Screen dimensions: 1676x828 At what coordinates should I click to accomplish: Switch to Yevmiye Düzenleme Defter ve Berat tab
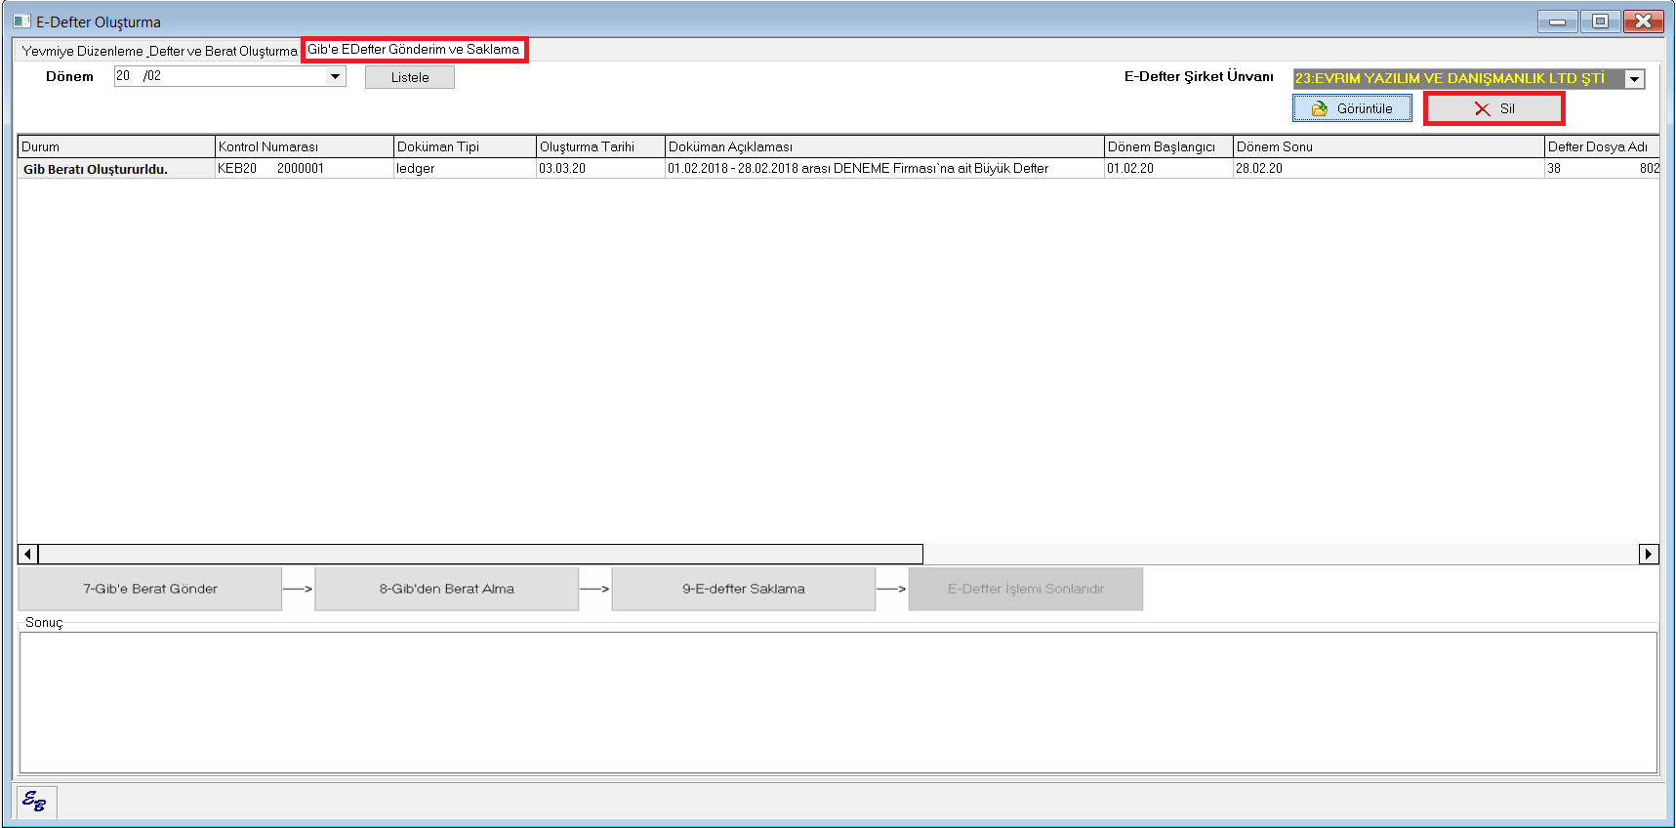coord(159,51)
